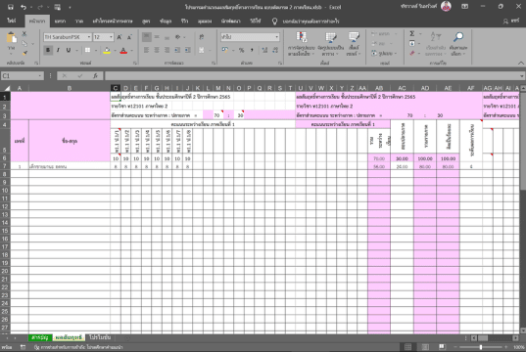Open the TH SarabunPSK font name dropdown
The width and height of the screenshot is (526, 352).
(x=89, y=37)
